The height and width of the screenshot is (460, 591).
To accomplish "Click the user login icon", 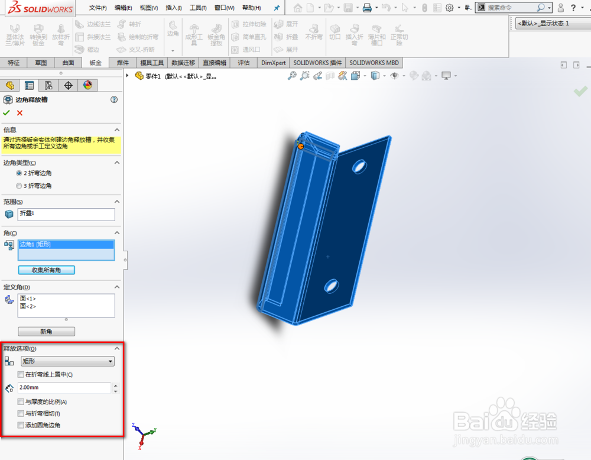I will point(560,8).
